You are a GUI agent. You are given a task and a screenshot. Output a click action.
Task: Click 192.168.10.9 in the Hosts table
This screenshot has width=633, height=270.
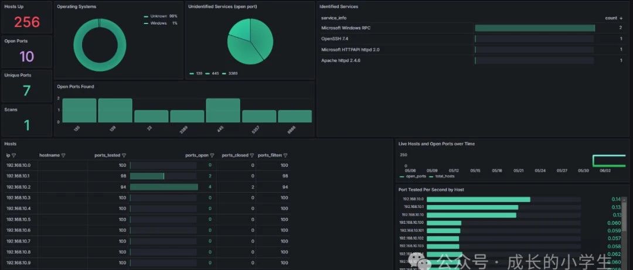point(18,263)
